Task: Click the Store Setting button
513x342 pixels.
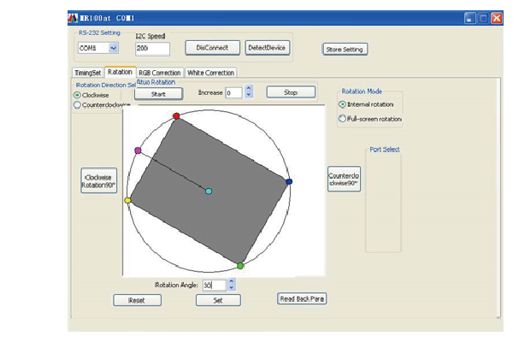Action: pyautogui.click(x=345, y=50)
